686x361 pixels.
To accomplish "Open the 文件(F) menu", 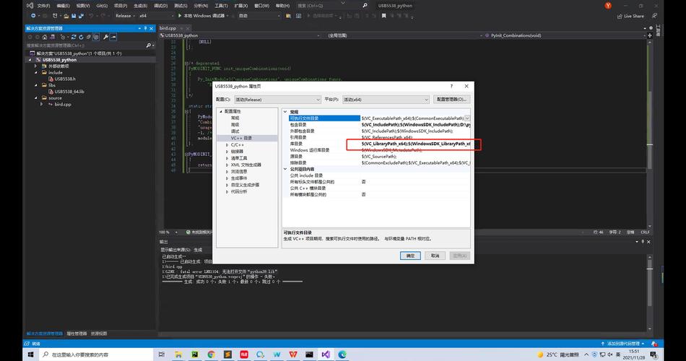I will [44, 6].
